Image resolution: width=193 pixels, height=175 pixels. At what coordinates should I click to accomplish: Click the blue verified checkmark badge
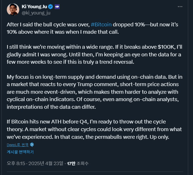(x=50, y=7)
